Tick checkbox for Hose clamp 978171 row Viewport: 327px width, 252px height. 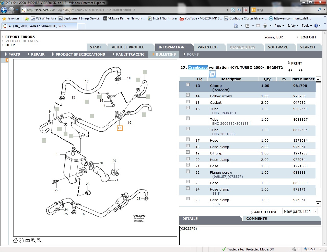pos(188,188)
